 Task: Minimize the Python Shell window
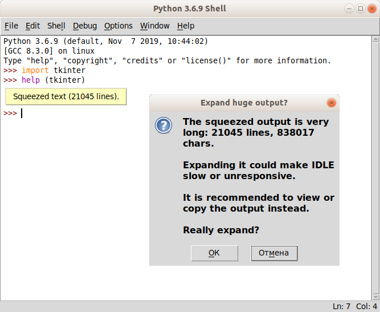tap(349, 9)
